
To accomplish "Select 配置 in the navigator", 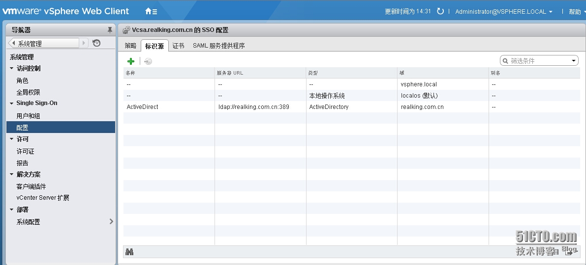I will 61,127.
